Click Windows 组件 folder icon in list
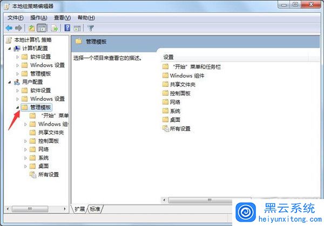This screenshot has width=324, height=226. [165, 76]
